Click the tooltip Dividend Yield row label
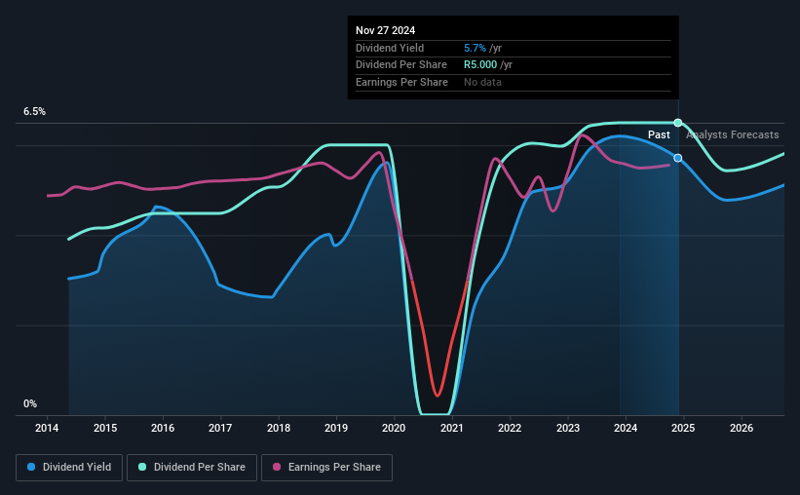This screenshot has height=495, width=800. point(390,48)
